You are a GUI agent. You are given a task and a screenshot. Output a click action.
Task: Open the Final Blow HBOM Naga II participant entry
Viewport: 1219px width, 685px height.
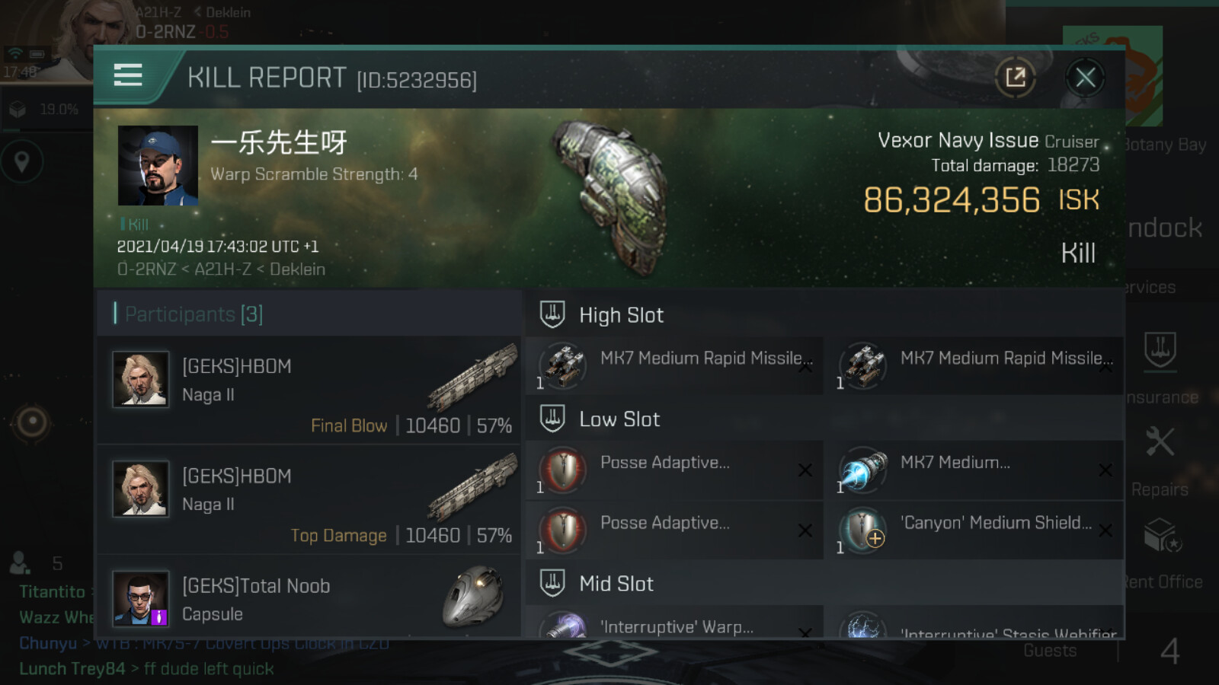tap(309, 390)
